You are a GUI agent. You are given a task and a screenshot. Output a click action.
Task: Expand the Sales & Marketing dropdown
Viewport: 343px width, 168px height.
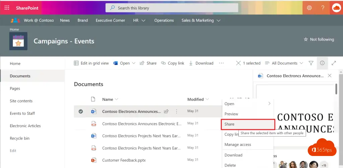[x=218, y=20]
